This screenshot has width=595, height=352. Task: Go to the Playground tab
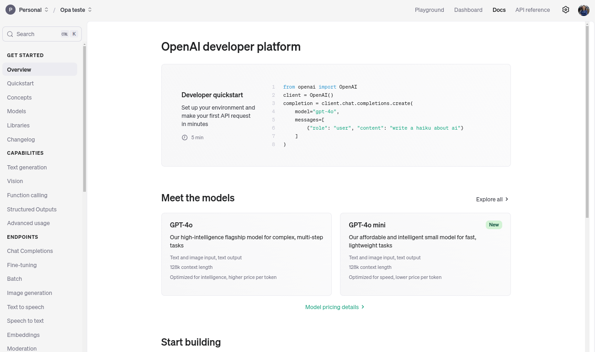[x=429, y=10]
